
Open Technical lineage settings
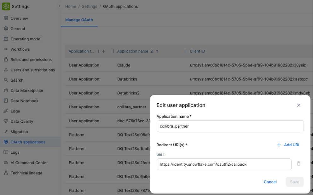click(x=26, y=173)
